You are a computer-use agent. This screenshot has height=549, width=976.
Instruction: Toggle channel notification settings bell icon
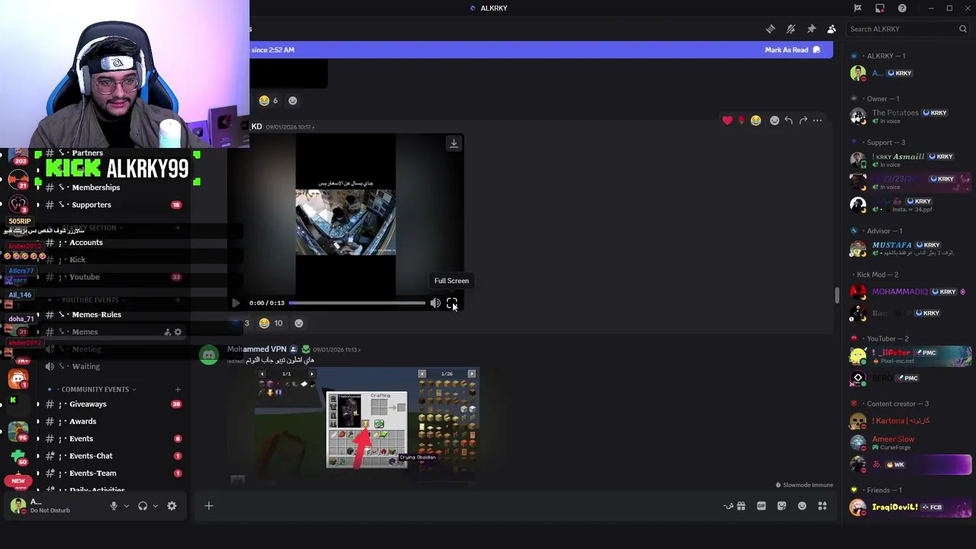click(x=791, y=29)
